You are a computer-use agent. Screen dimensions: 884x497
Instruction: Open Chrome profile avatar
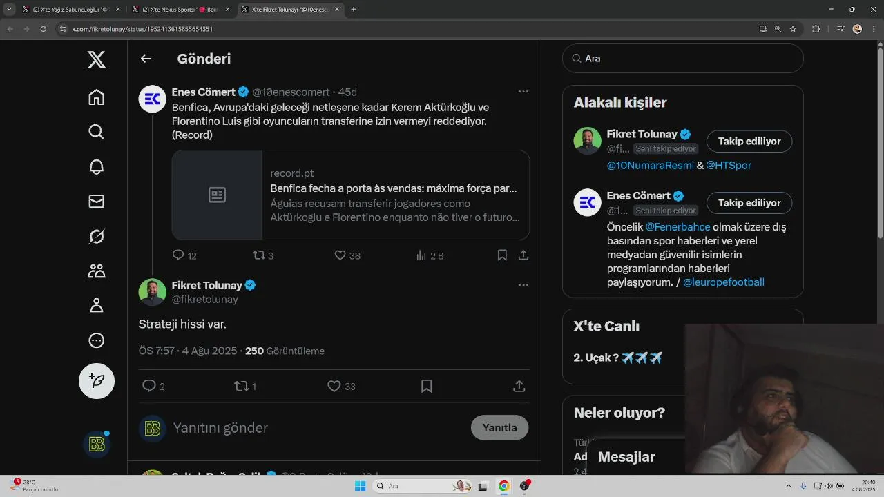tap(857, 29)
